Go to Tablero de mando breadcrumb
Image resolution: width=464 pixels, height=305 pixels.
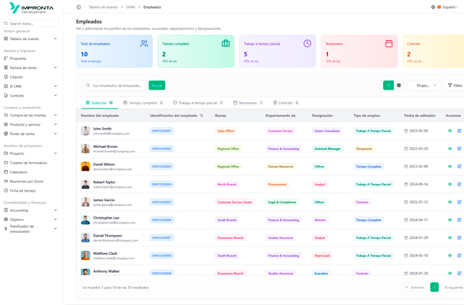[103, 7]
